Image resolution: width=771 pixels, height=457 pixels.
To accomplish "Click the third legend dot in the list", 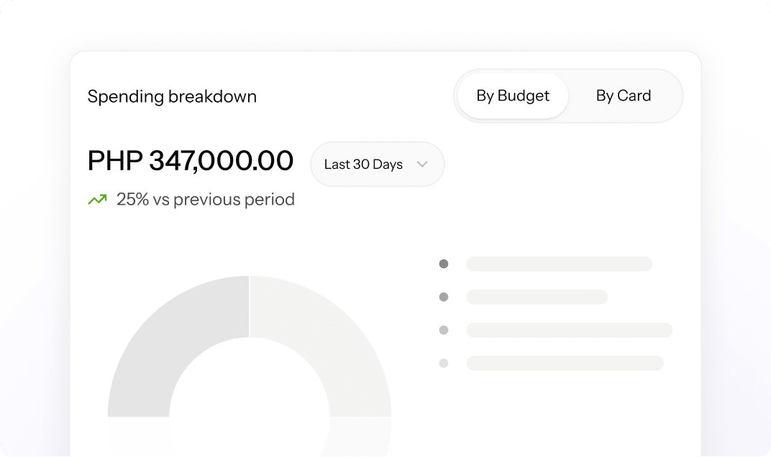I will (x=444, y=330).
